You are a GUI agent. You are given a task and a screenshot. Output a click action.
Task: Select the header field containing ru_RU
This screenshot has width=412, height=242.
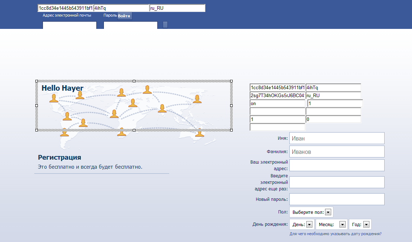[177, 8]
